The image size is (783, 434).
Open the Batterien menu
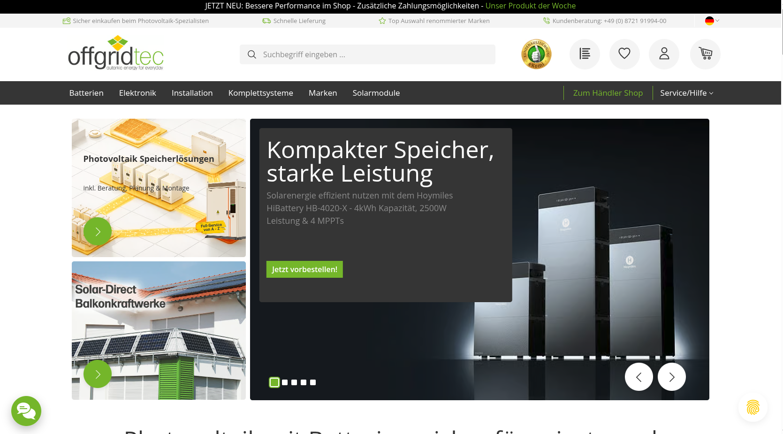tap(86, 93)
